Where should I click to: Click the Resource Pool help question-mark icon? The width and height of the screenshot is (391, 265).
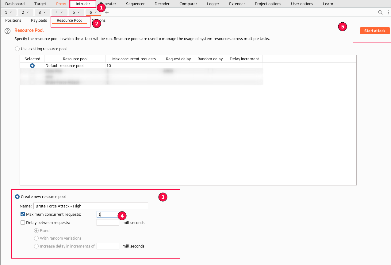(x=8, y=31)
